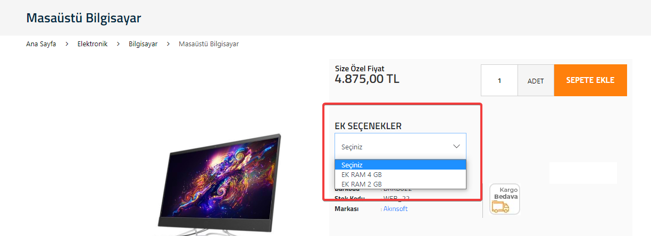This screenshot has width=651, height=236.
Task: Choose the EK RAM 4 GB option
Action: coord(400,174)
